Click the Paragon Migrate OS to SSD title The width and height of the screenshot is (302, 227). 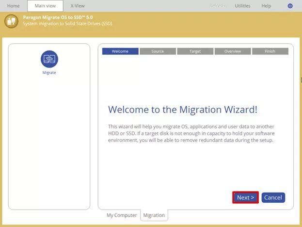58,17
